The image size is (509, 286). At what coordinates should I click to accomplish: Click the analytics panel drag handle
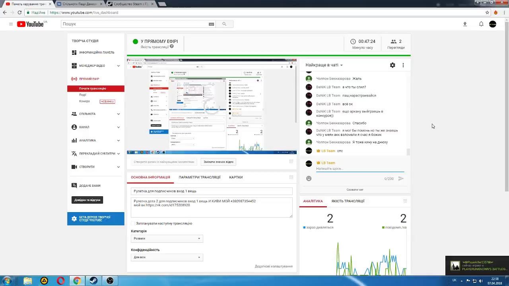pos(405,201)
